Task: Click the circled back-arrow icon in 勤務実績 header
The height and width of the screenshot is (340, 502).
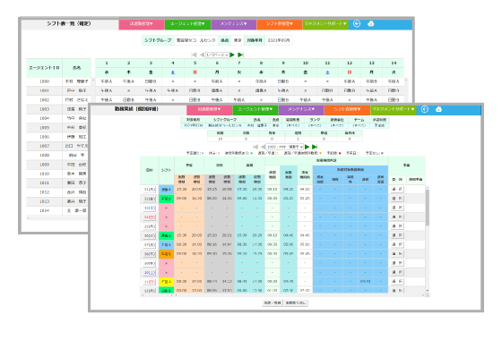Action: coord(425,109)
